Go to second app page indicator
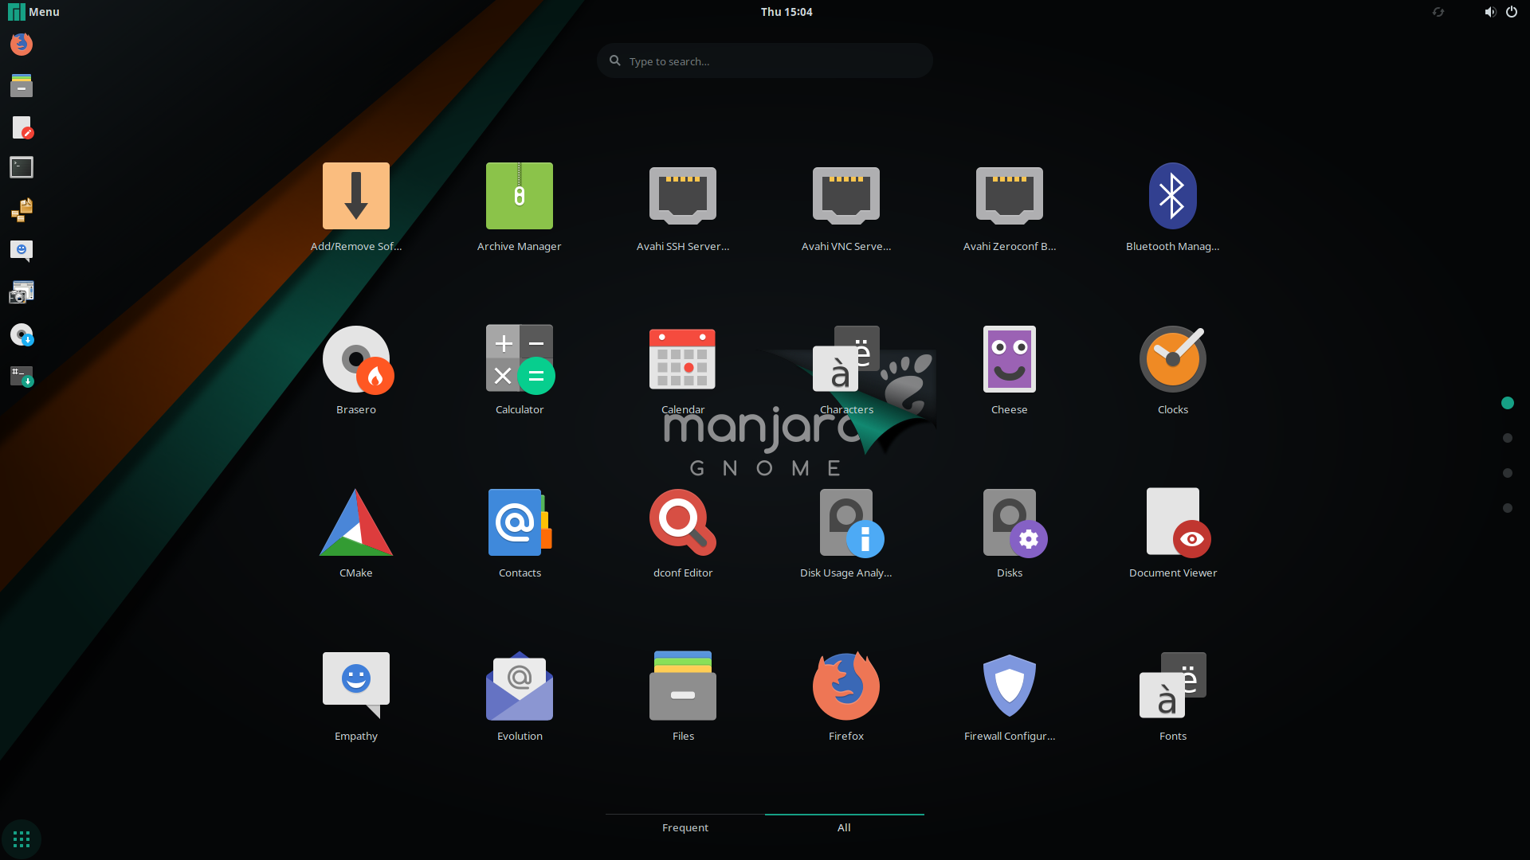Viewport: 1530px width, 860px height. (1508, 438)
